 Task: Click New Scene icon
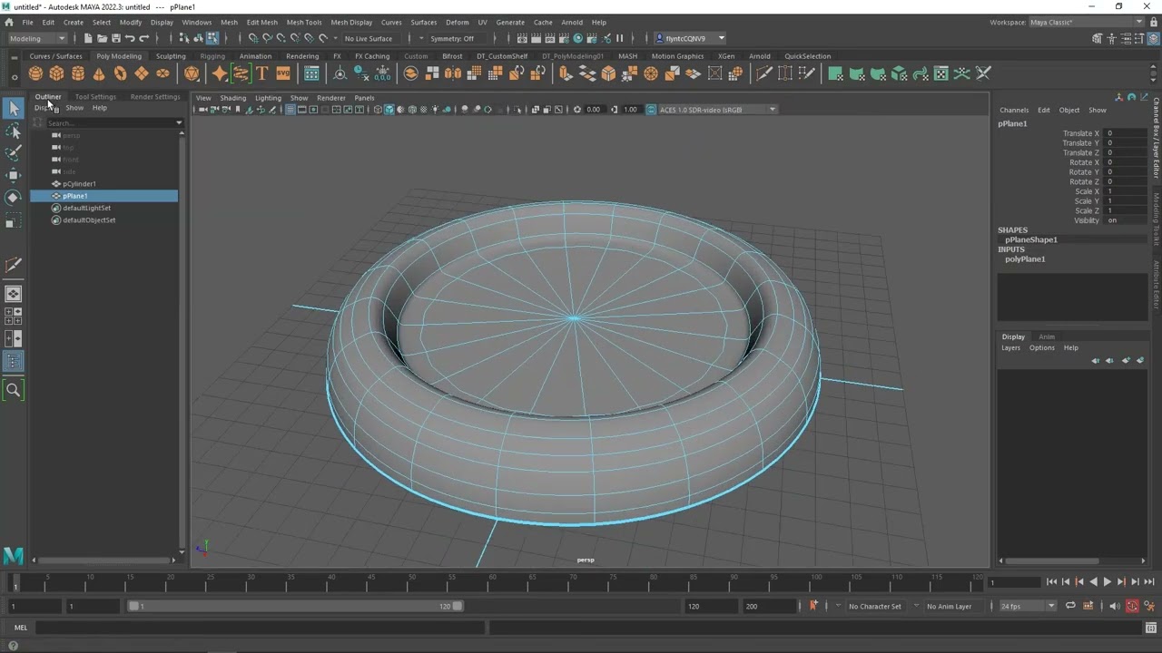pyautogui.click(x=88, y=38)
